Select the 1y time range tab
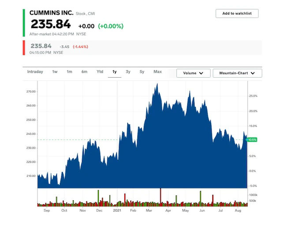 click(x=115, y=71)
